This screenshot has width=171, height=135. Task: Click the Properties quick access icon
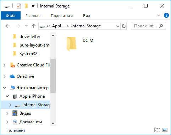[x=19, y=6]
